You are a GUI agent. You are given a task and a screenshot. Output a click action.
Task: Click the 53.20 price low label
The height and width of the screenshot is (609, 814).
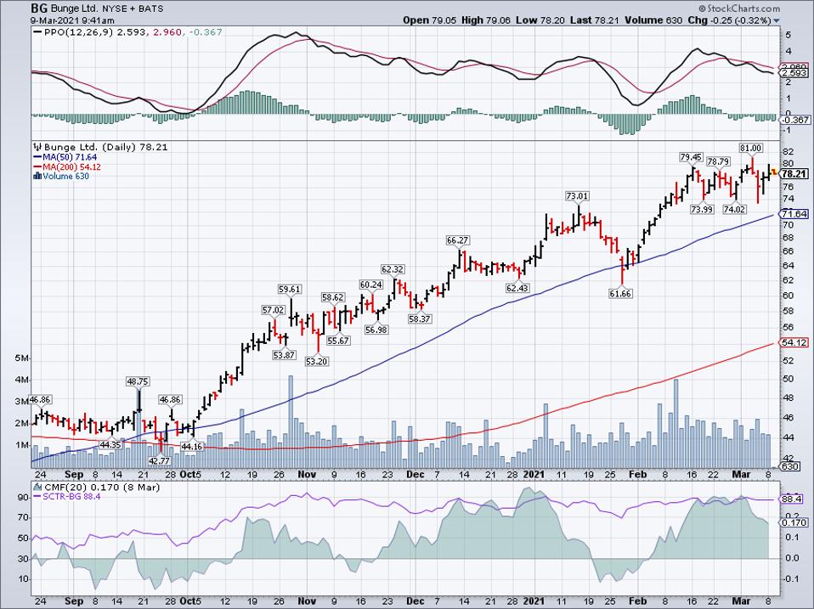click(317, 361)
